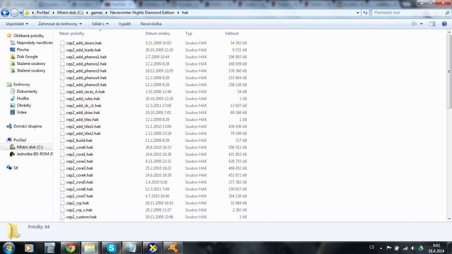Open the Uspořádat menu
This screenshot has height=254, width=452.
(x=17, y=24)
